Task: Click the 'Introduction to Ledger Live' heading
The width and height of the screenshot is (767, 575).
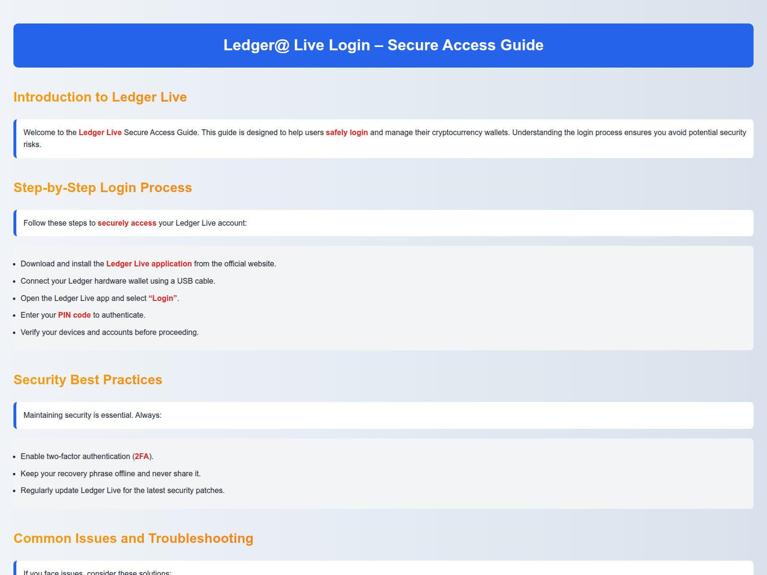Action: click(100, 97)
